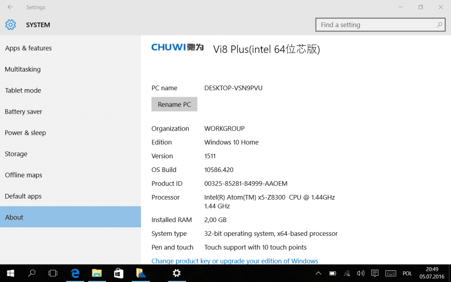451x282 pixels.
Task: Select Battery saver in the sidebar
Action: (71, 112)
